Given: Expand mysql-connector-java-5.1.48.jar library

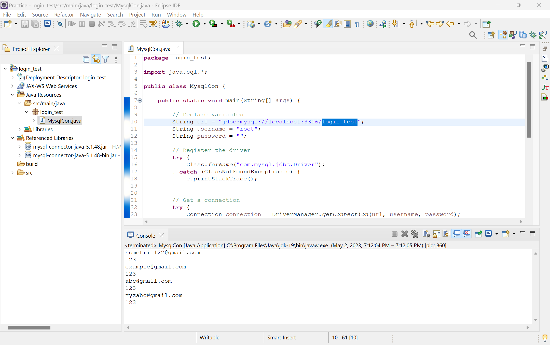Looking at the screenshot, I should coord(19,147).
